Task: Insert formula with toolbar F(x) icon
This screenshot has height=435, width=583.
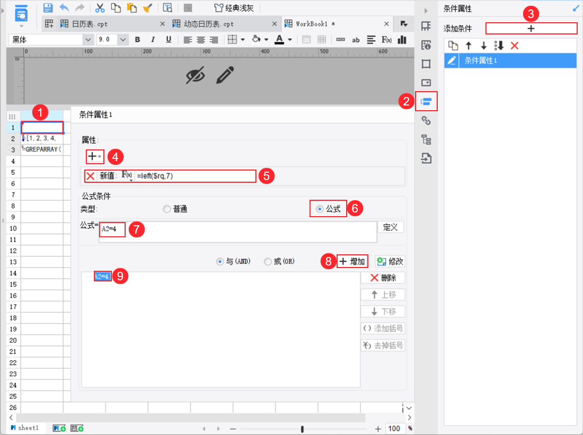Action: [x=386, y=39]
